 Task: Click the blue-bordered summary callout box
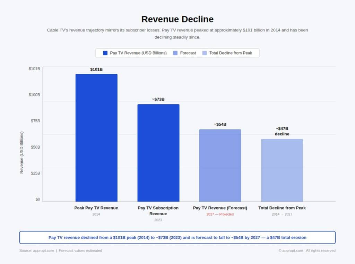(177, 237)
